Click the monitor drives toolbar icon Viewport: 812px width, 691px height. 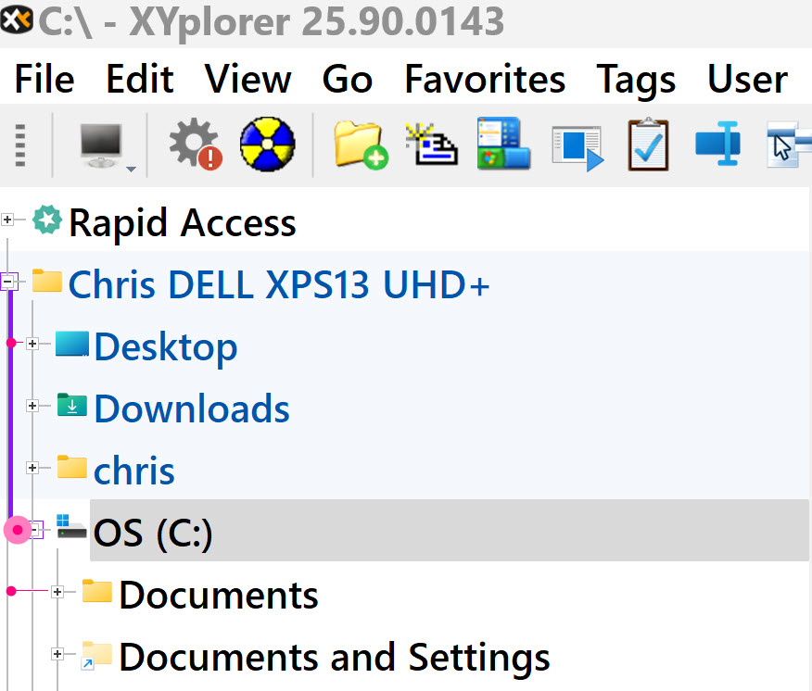101,144
